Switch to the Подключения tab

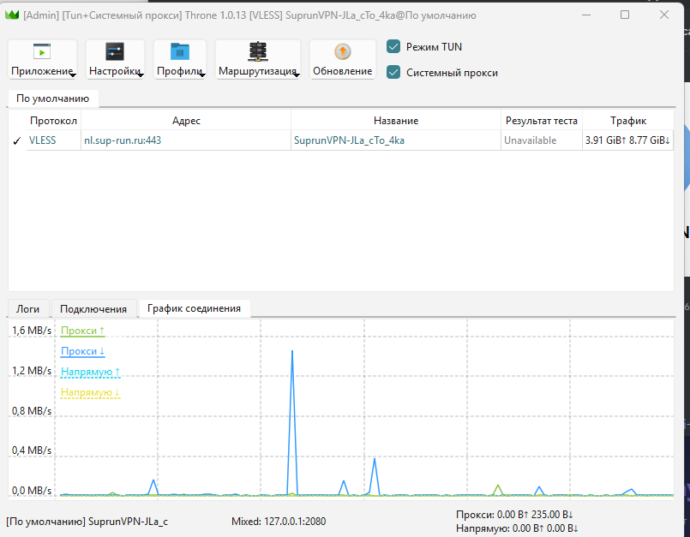pos(93,308)
